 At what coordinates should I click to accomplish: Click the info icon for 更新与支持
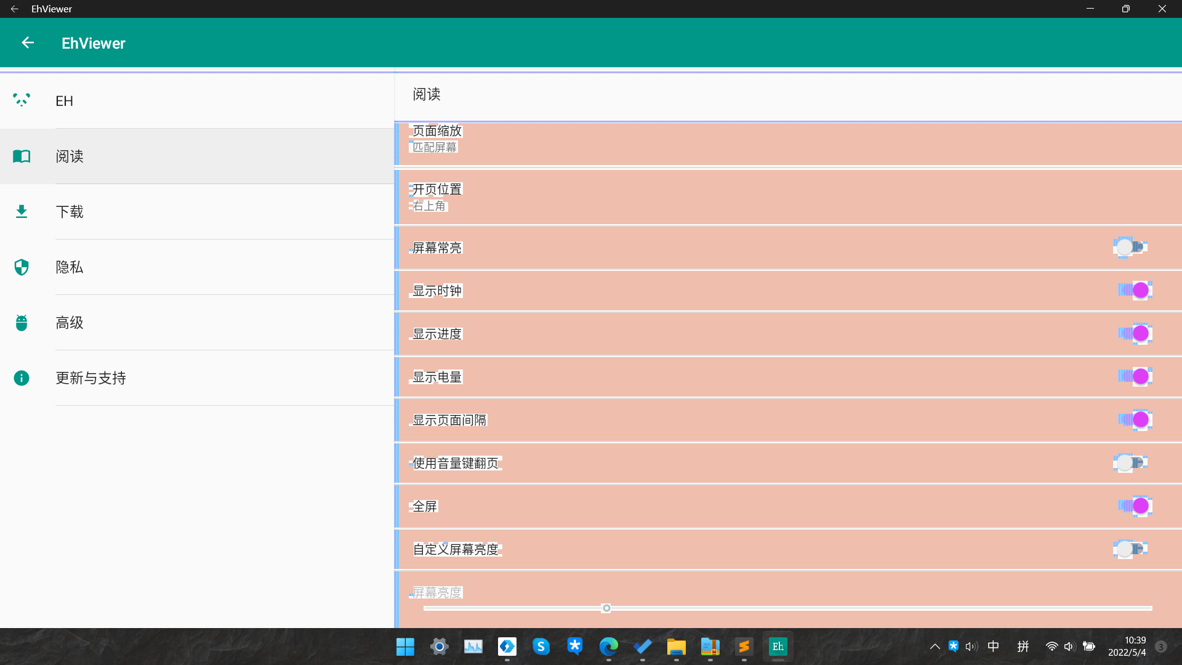[22, 377]
